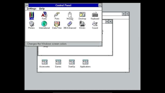The height and width of the screenshot is (93, 165).
Task: Minimize the Control Panel window
Action: (x=100, y=5)
